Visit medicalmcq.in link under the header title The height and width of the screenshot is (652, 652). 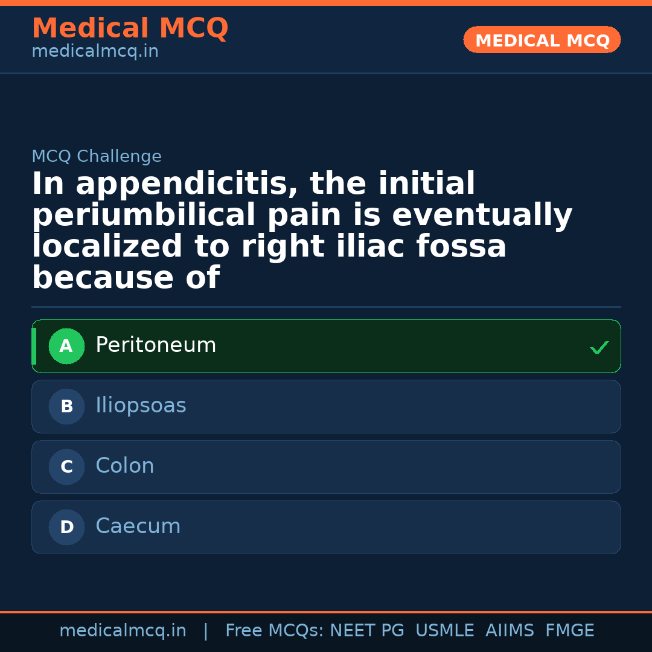[95, 52]
